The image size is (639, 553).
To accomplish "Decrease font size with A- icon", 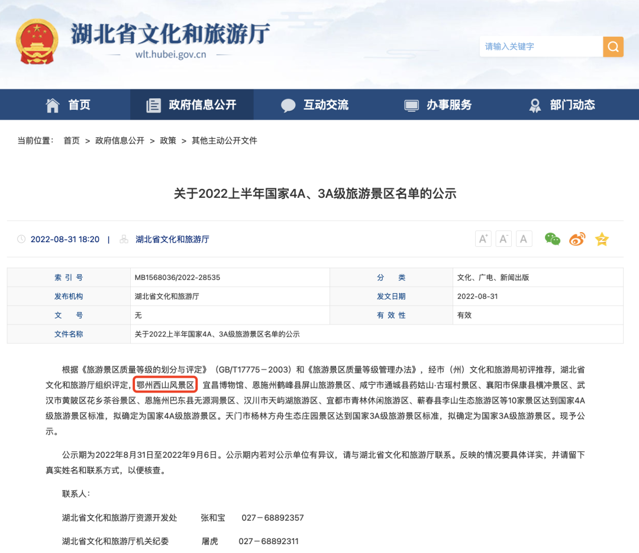I will coord(504,239).
